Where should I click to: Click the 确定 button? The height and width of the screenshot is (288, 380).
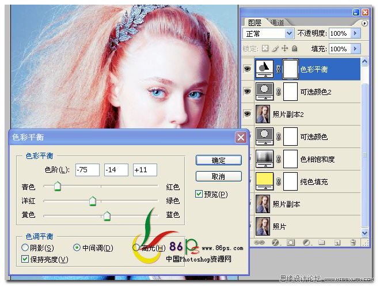219,160
